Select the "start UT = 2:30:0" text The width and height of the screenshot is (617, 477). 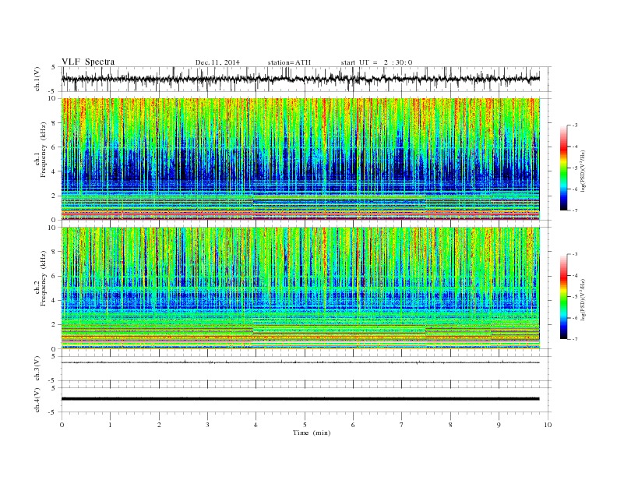tap(376, 62)
